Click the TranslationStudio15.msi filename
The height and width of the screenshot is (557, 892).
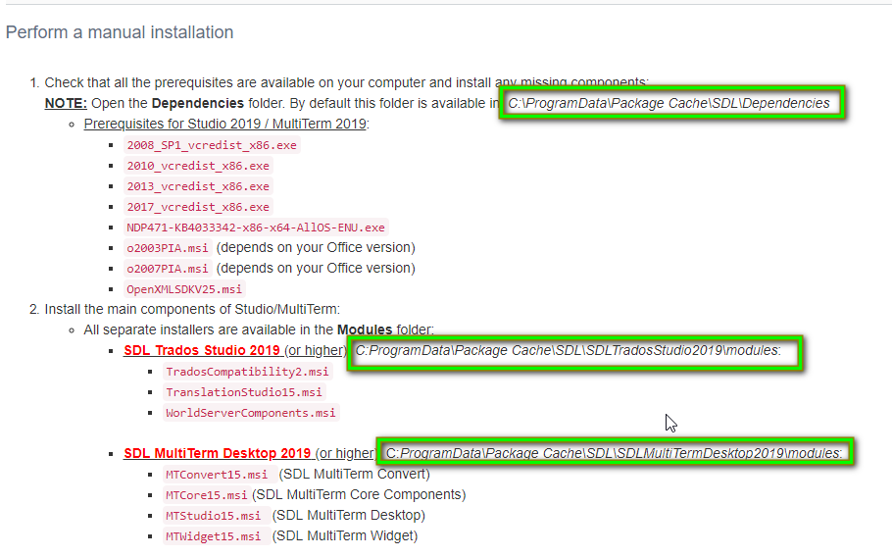point(244,392)
